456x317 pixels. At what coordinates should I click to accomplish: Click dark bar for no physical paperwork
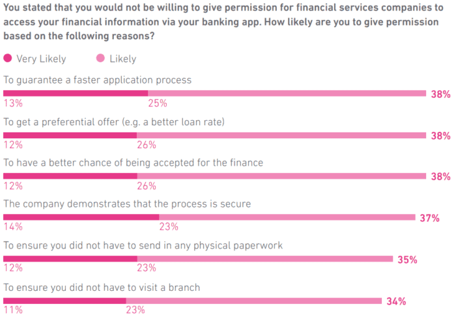pos(70,259)
